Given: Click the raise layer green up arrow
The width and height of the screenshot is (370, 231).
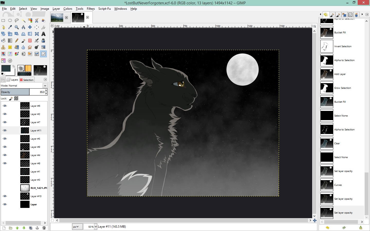Looking at the screenshot, I should click(17, 228).
